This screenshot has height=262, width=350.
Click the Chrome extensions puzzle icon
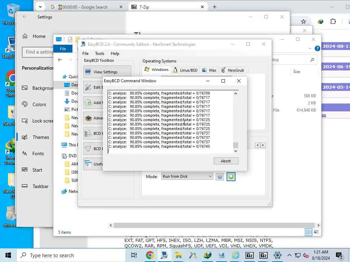pos(333,21)
